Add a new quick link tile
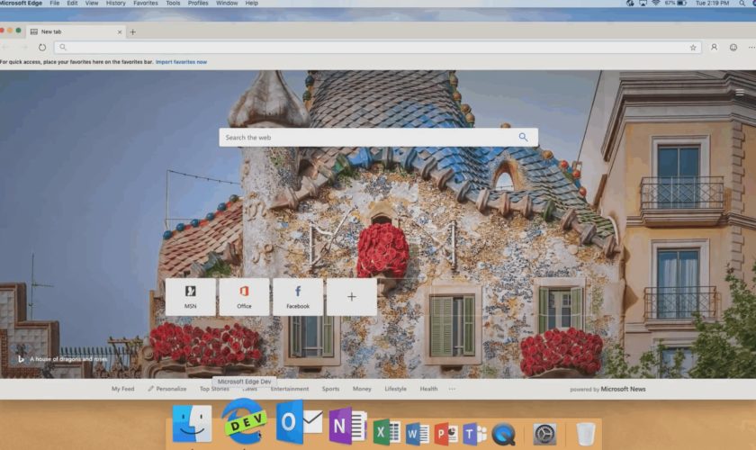 click(351, 296)
